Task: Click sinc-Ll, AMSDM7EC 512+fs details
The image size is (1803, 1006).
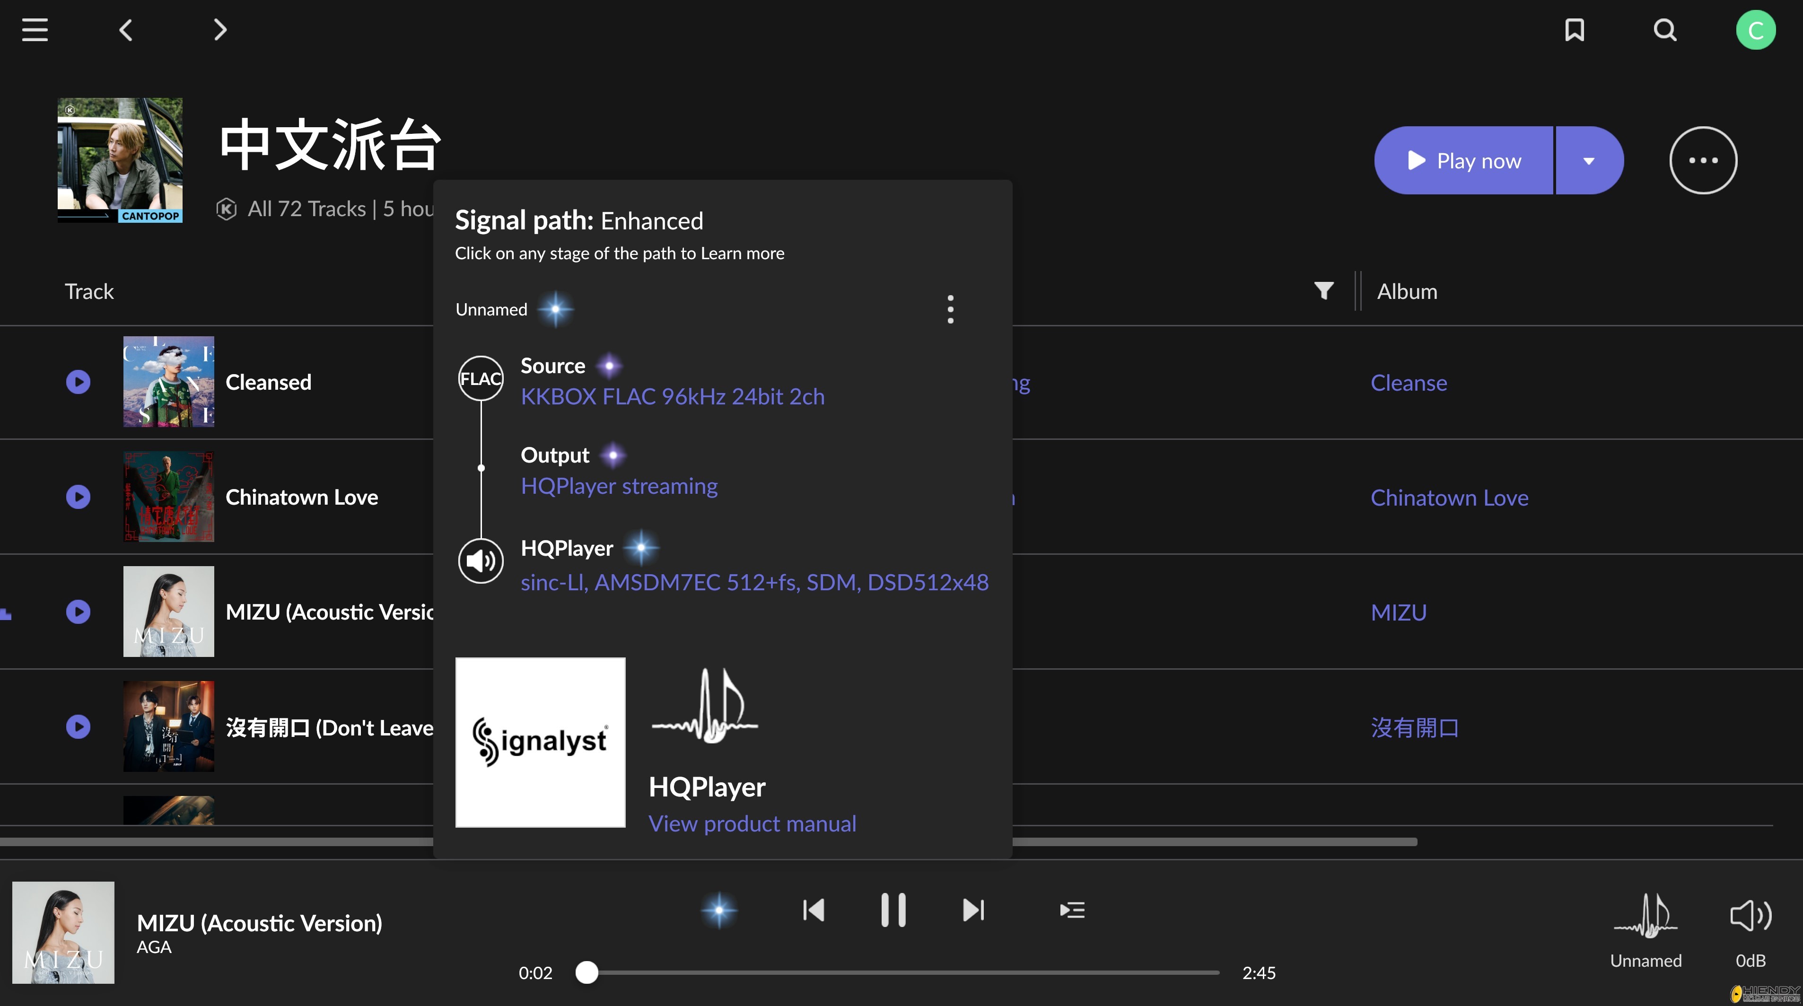Action: (754, 582)
